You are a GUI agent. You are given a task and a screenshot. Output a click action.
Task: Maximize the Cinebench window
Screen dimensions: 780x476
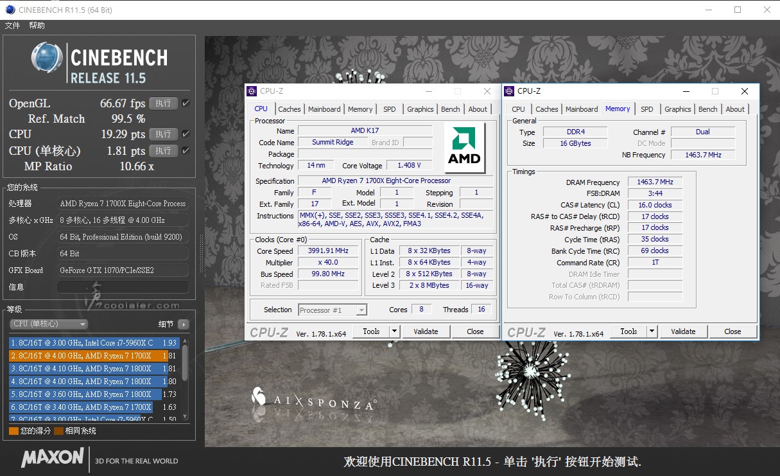click(738, 10)
